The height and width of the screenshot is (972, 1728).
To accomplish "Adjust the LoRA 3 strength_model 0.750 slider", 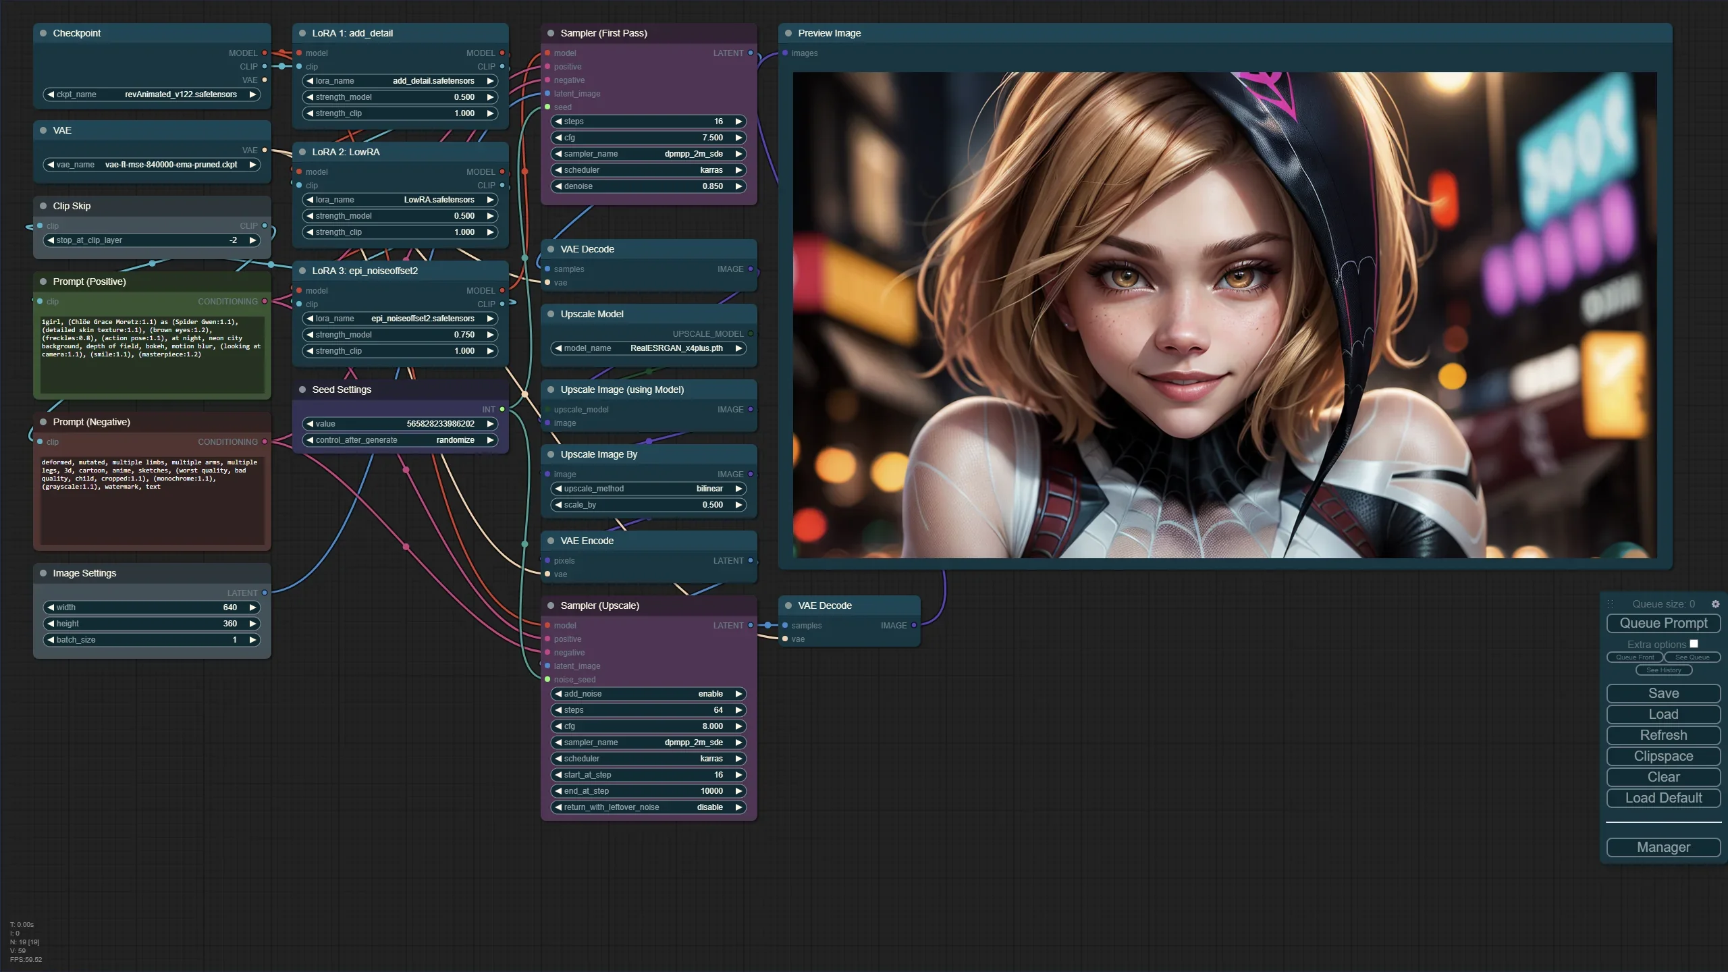I will click(x=400, y=335).
